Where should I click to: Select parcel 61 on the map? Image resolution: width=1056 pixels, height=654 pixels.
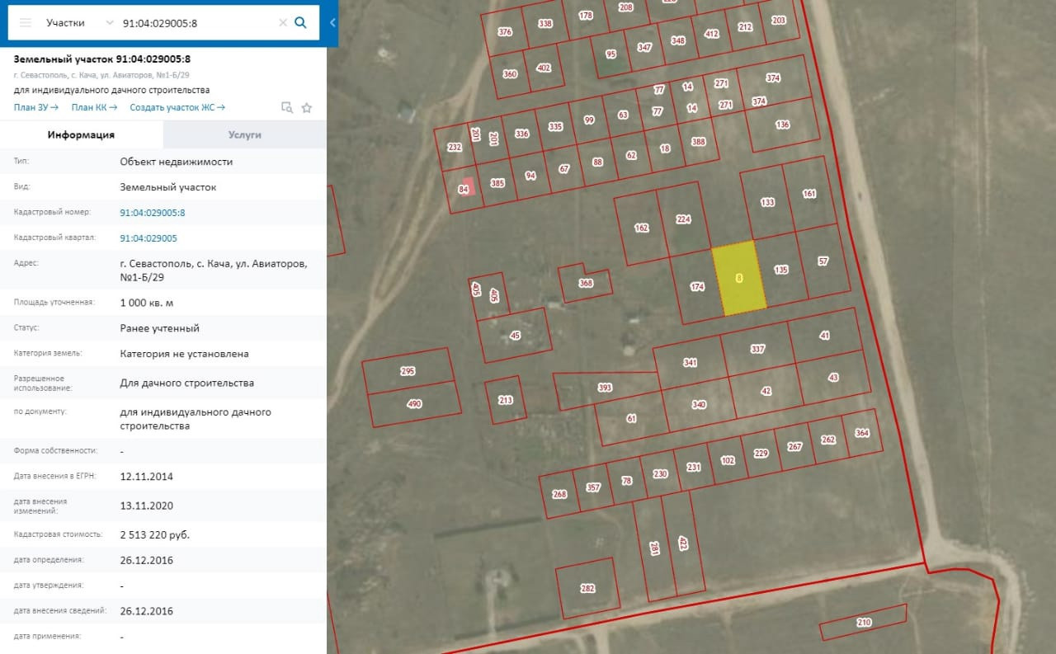click(x=631, y=418)
